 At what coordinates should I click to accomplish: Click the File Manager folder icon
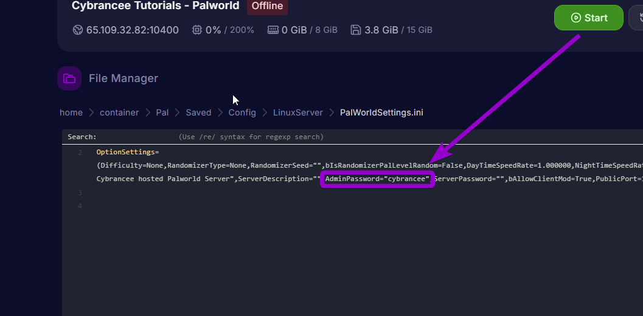pyautogui.click(x=69, y=78)
